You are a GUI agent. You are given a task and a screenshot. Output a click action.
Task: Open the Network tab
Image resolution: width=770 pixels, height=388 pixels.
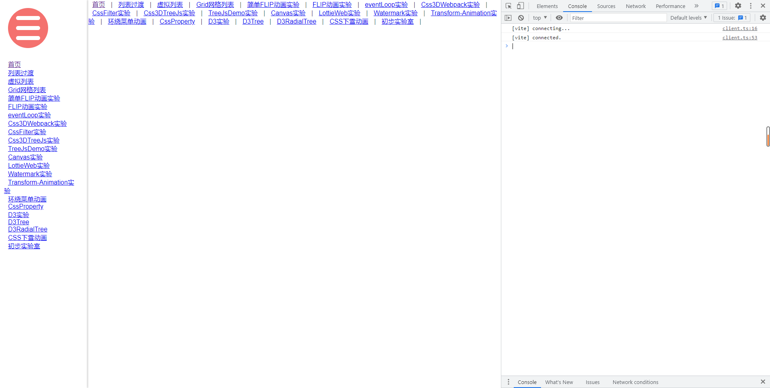(636, 6)
